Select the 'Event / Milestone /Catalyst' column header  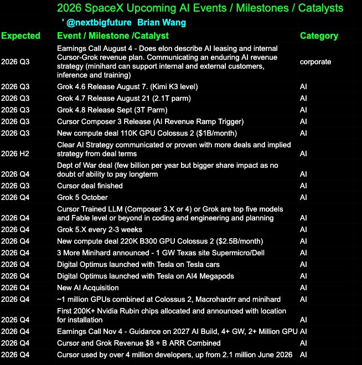(x=113, y=36)
